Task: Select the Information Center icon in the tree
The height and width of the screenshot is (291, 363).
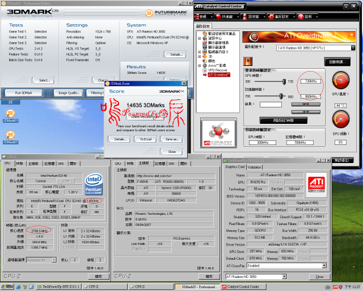Action: point(205,38)
